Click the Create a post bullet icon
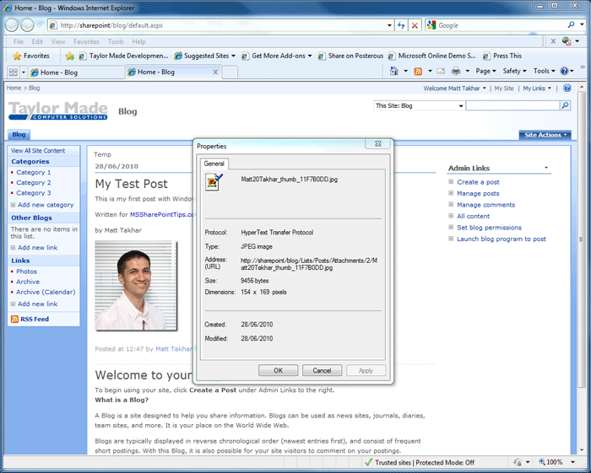This screenshot has width=591, height=473. point(451,182)
